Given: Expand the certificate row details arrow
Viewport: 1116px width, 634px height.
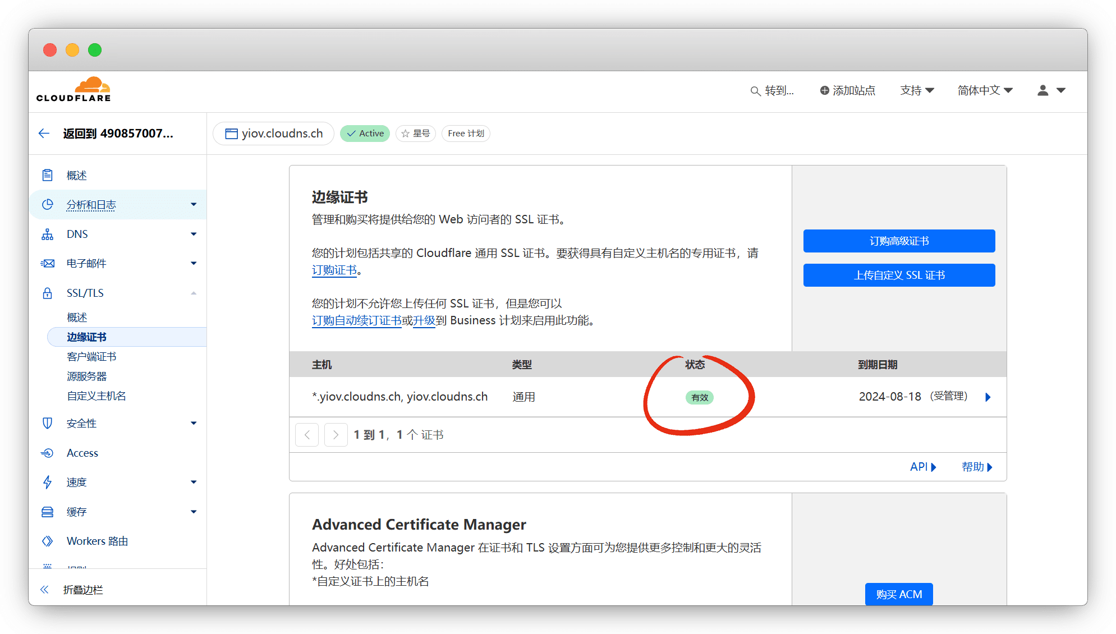Looking at the screenshot, I should 988,397.
